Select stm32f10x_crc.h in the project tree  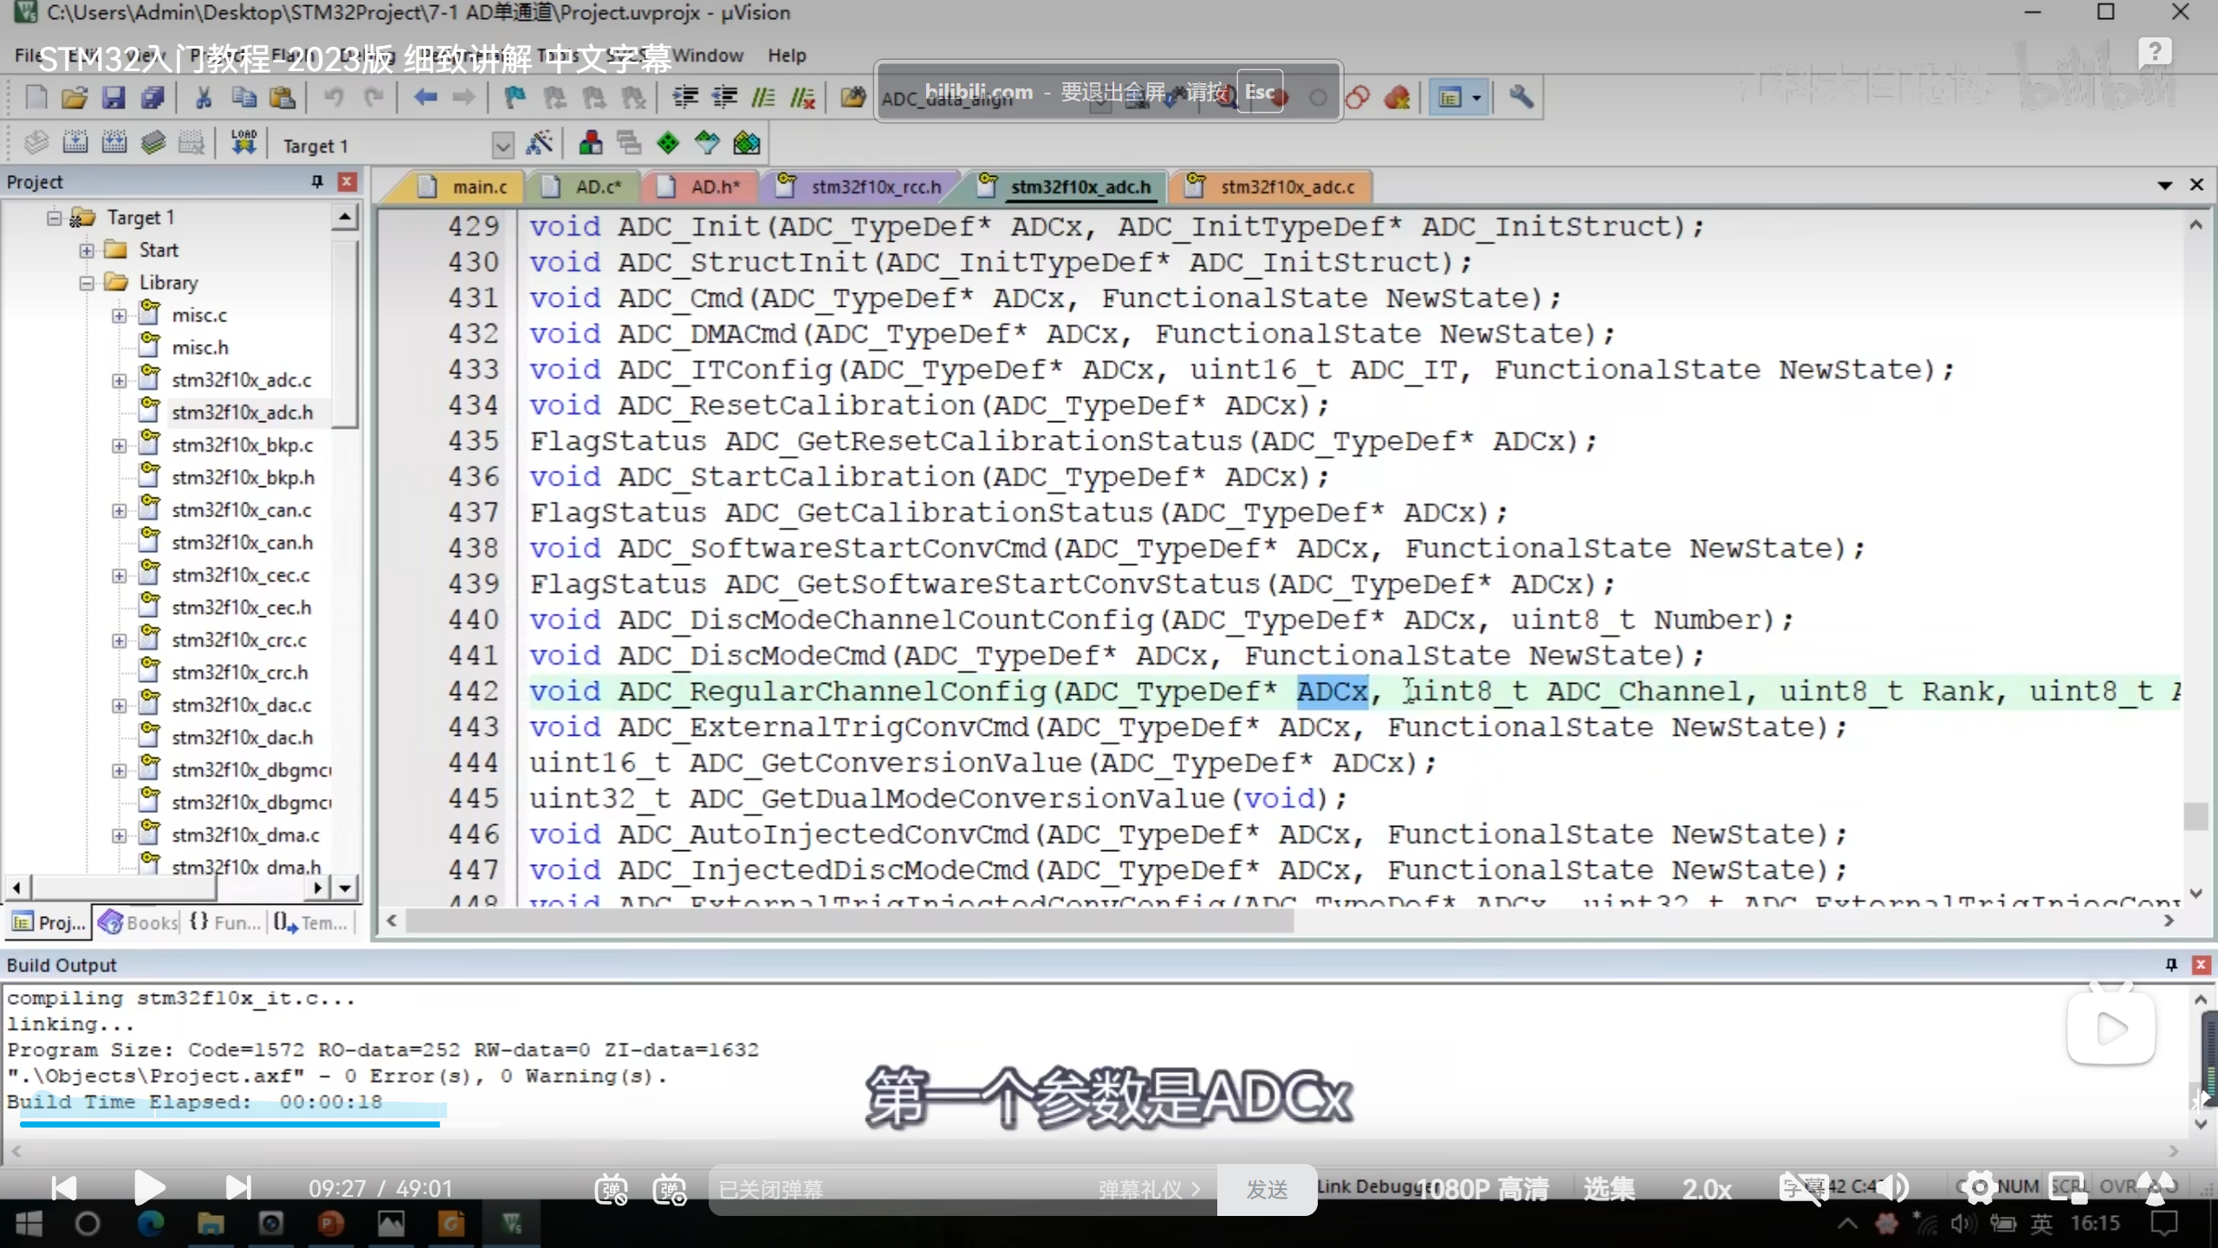click(x=240, y=673)
